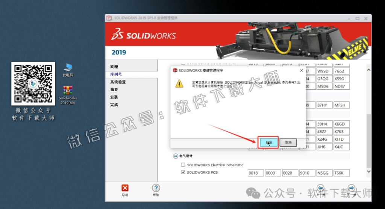385x209 pixels.
Task: Click PCB serial field T66K
Action: click(x=341, y=173)
